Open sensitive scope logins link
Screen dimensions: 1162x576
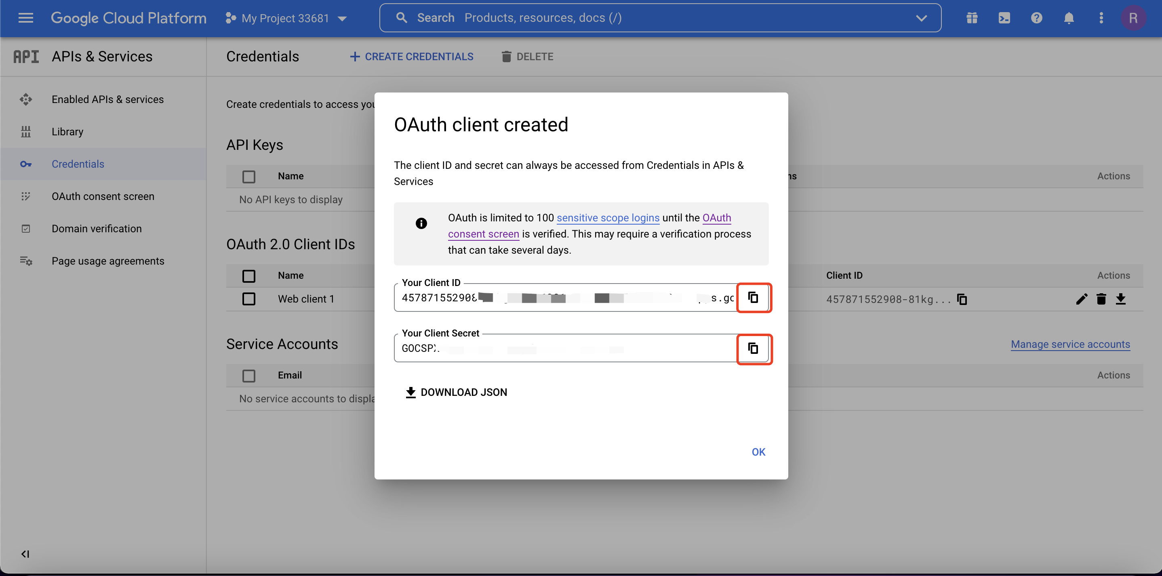click(x=608, y=218)
